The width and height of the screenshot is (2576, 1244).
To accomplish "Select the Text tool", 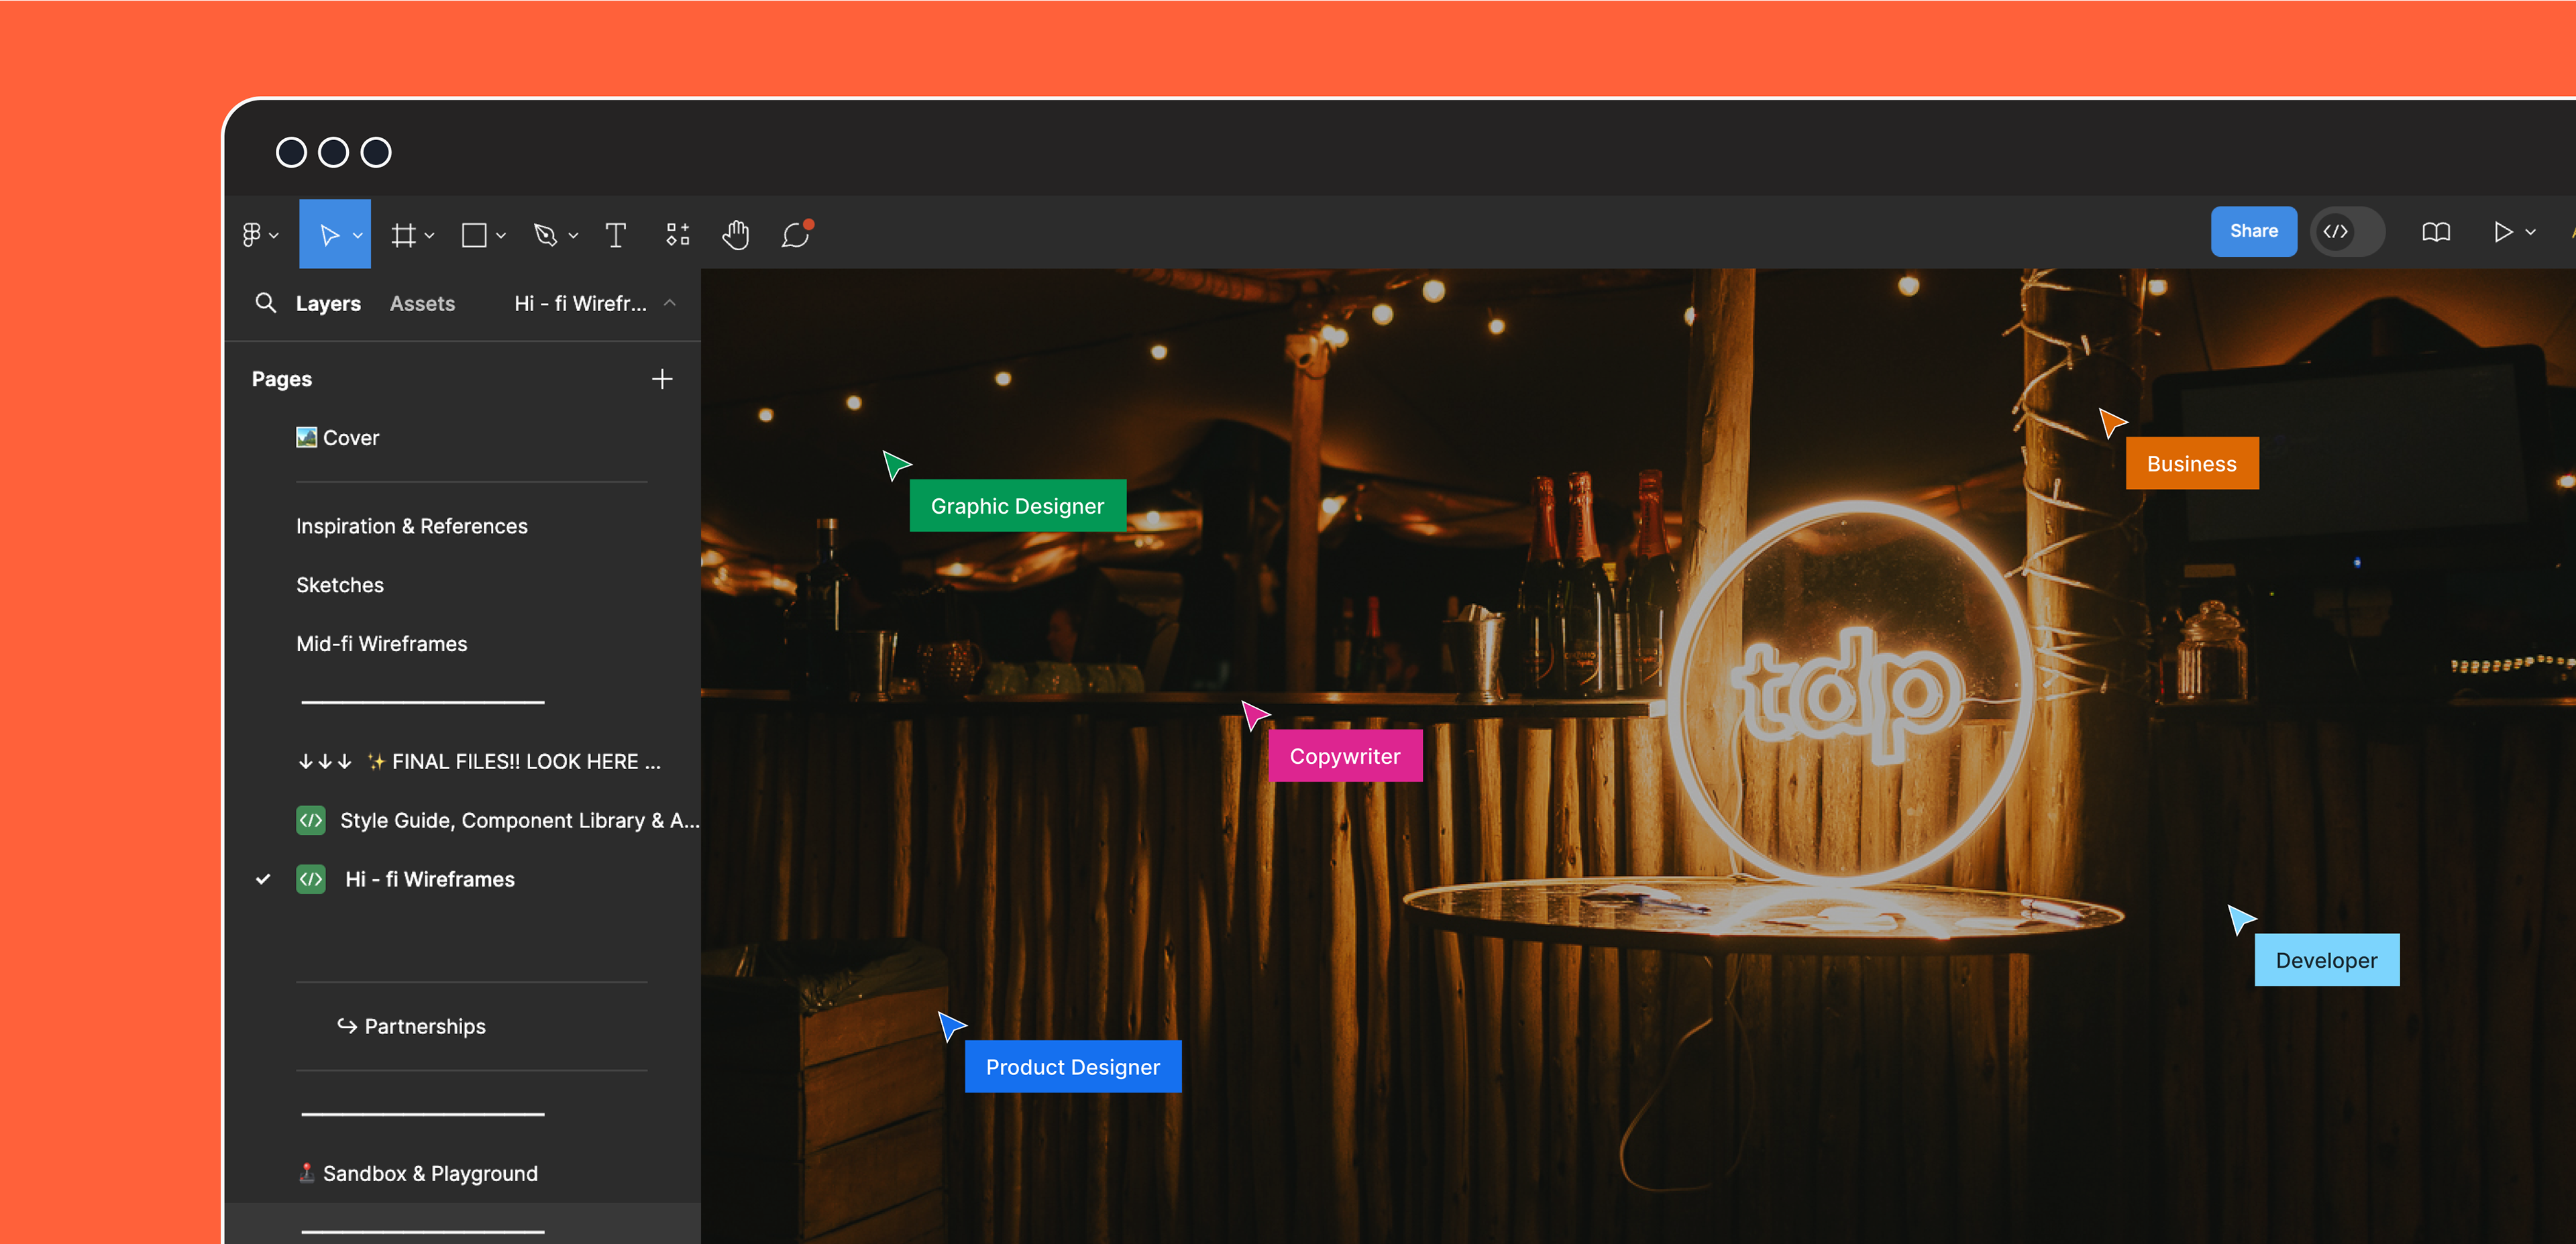I will 616,234.
